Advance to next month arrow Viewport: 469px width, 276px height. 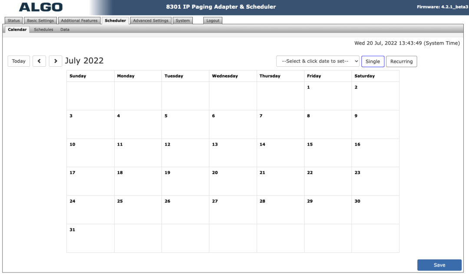pyautogui.click(x=55, y=61)
